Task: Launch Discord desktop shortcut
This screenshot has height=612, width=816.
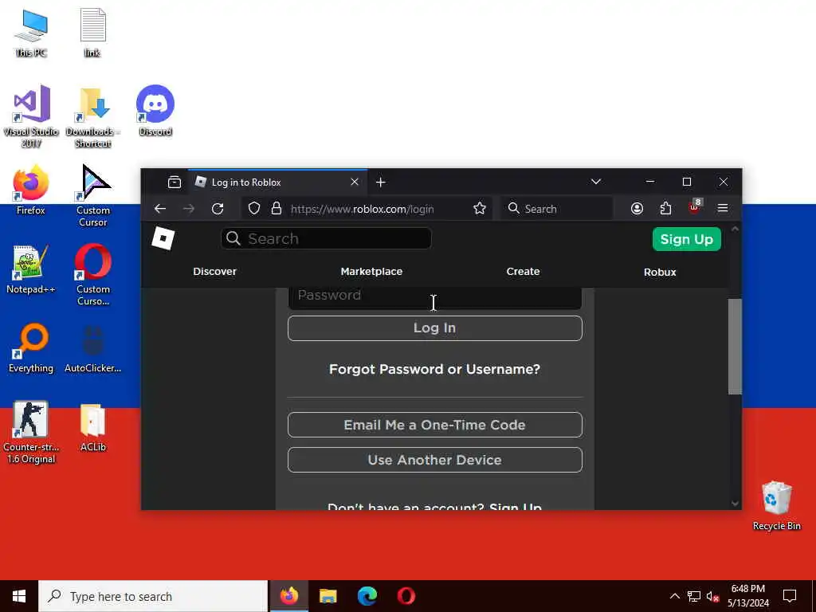Action: (x=155, y=110)
